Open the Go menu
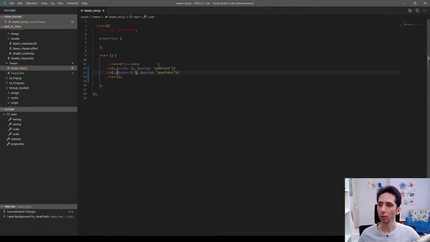The height and width of the screenshot is (242, 430). 52,3
